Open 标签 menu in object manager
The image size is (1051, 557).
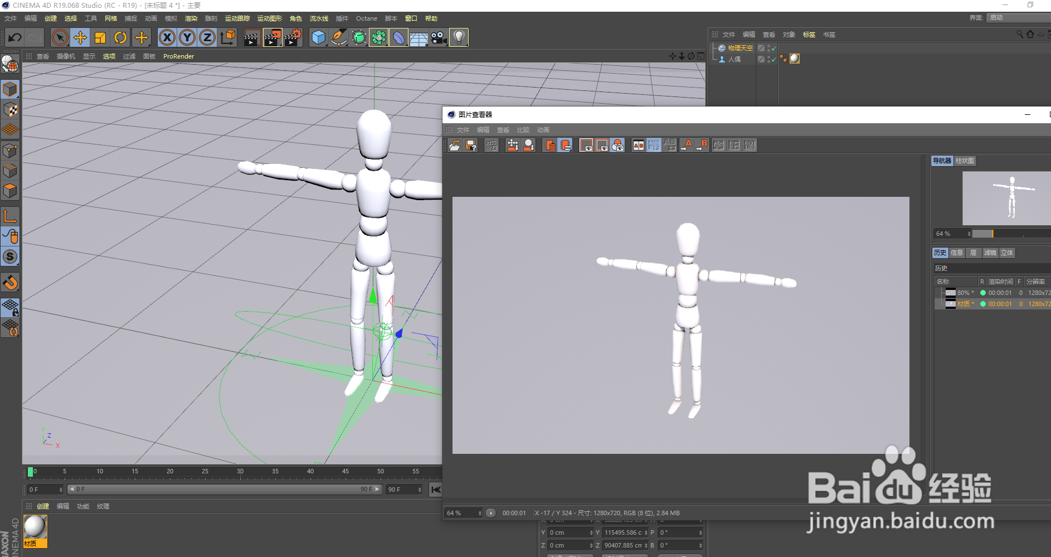click(x=809, y=35)
